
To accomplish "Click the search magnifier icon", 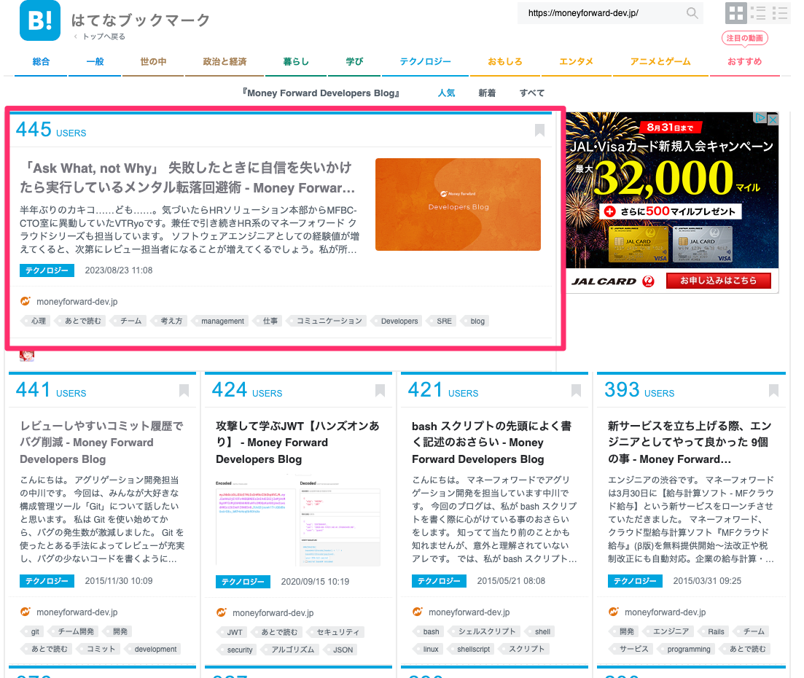I will click(x=692, y=13).
